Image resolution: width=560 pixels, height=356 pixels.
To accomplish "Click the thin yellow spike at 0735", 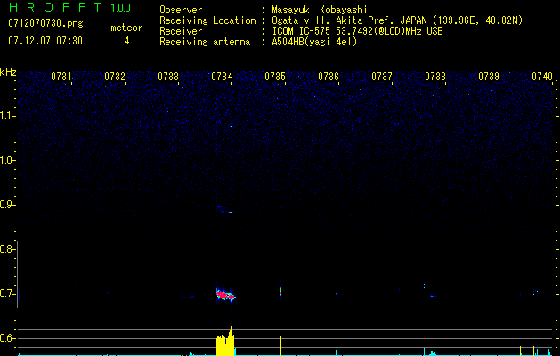I will (280, 345).
